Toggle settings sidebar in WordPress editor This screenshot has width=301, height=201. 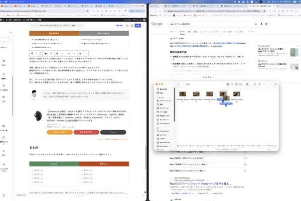pos(131,26)
